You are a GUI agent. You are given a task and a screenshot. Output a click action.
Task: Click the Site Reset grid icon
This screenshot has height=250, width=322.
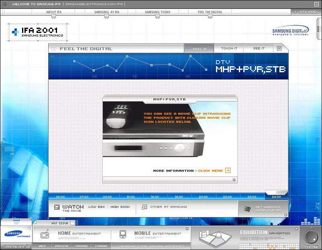point(28,246)
